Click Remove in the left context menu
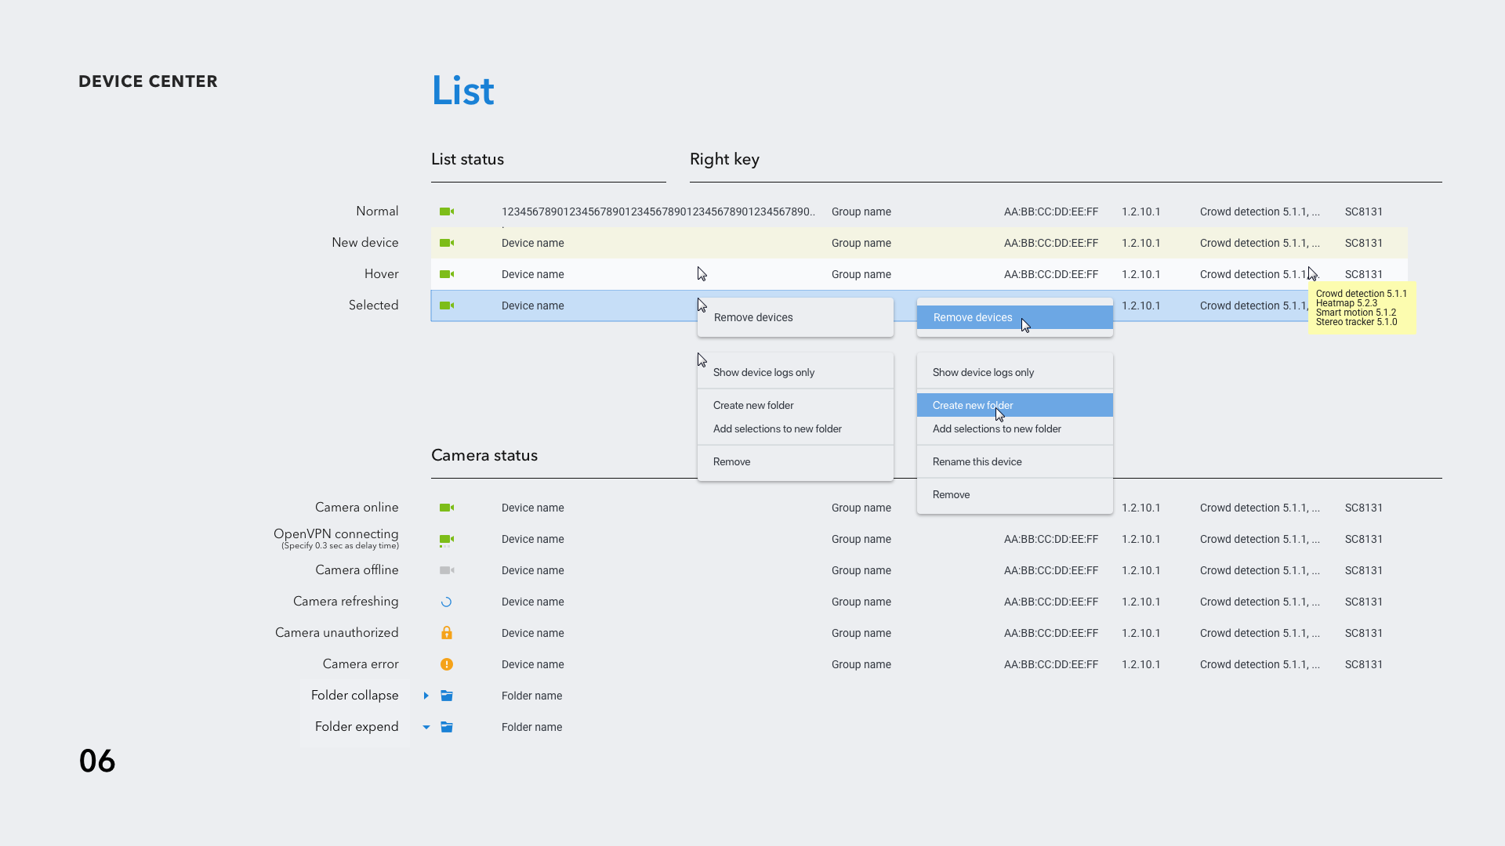The image size is (1505, 846). pyautogui.click(x=731, y=461)
